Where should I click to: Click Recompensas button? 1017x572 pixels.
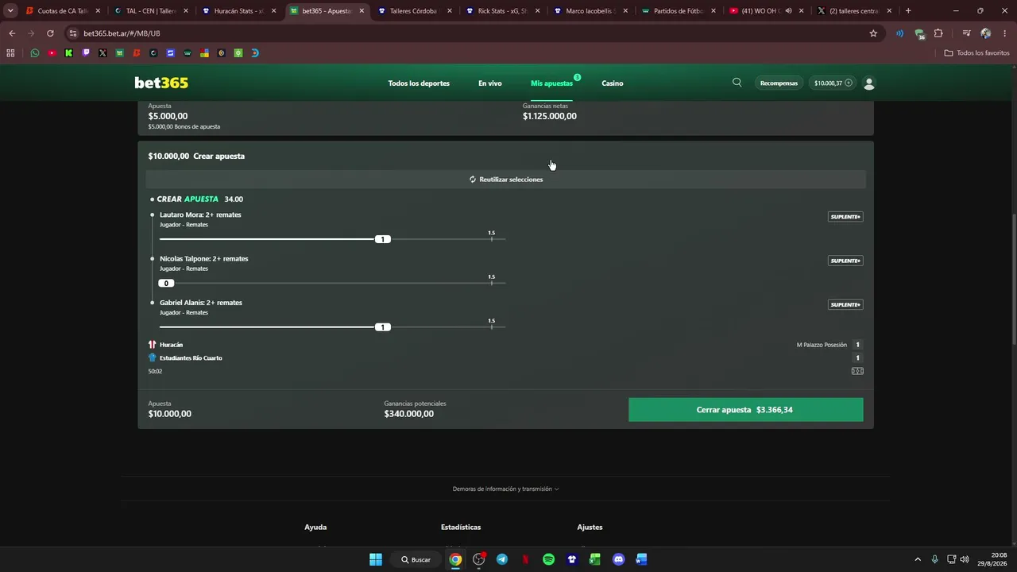pos(779,83)
